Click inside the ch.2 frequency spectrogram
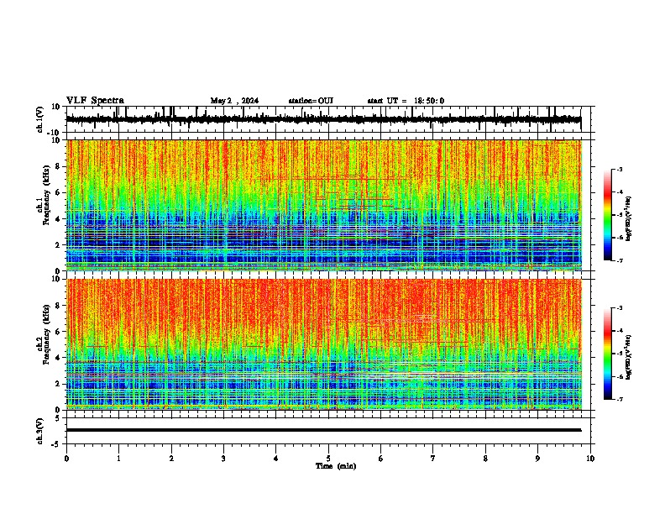 pyautogui.click(x=324, y=344)
